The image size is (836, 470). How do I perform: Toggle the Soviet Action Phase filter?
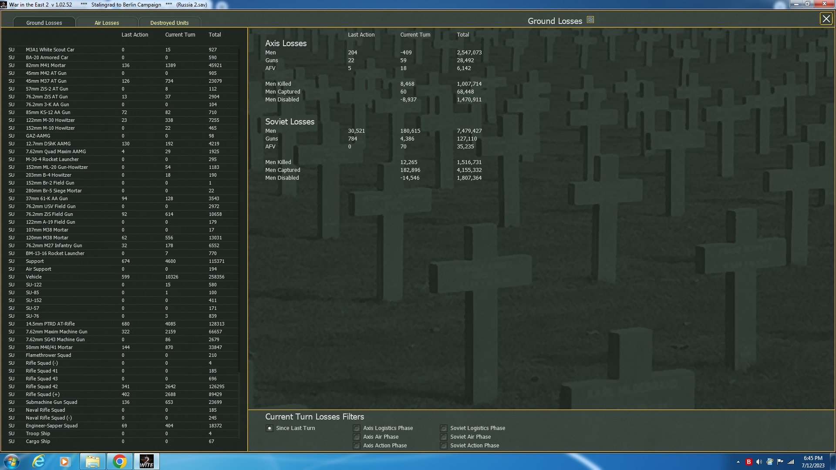click(444, 446)
